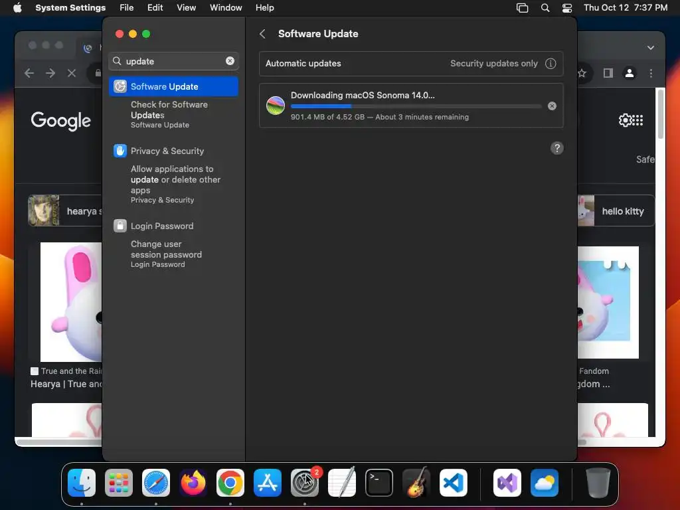The image size is (680, 510).
Task: Open the Help menu
Action: [x=264, y=7]
